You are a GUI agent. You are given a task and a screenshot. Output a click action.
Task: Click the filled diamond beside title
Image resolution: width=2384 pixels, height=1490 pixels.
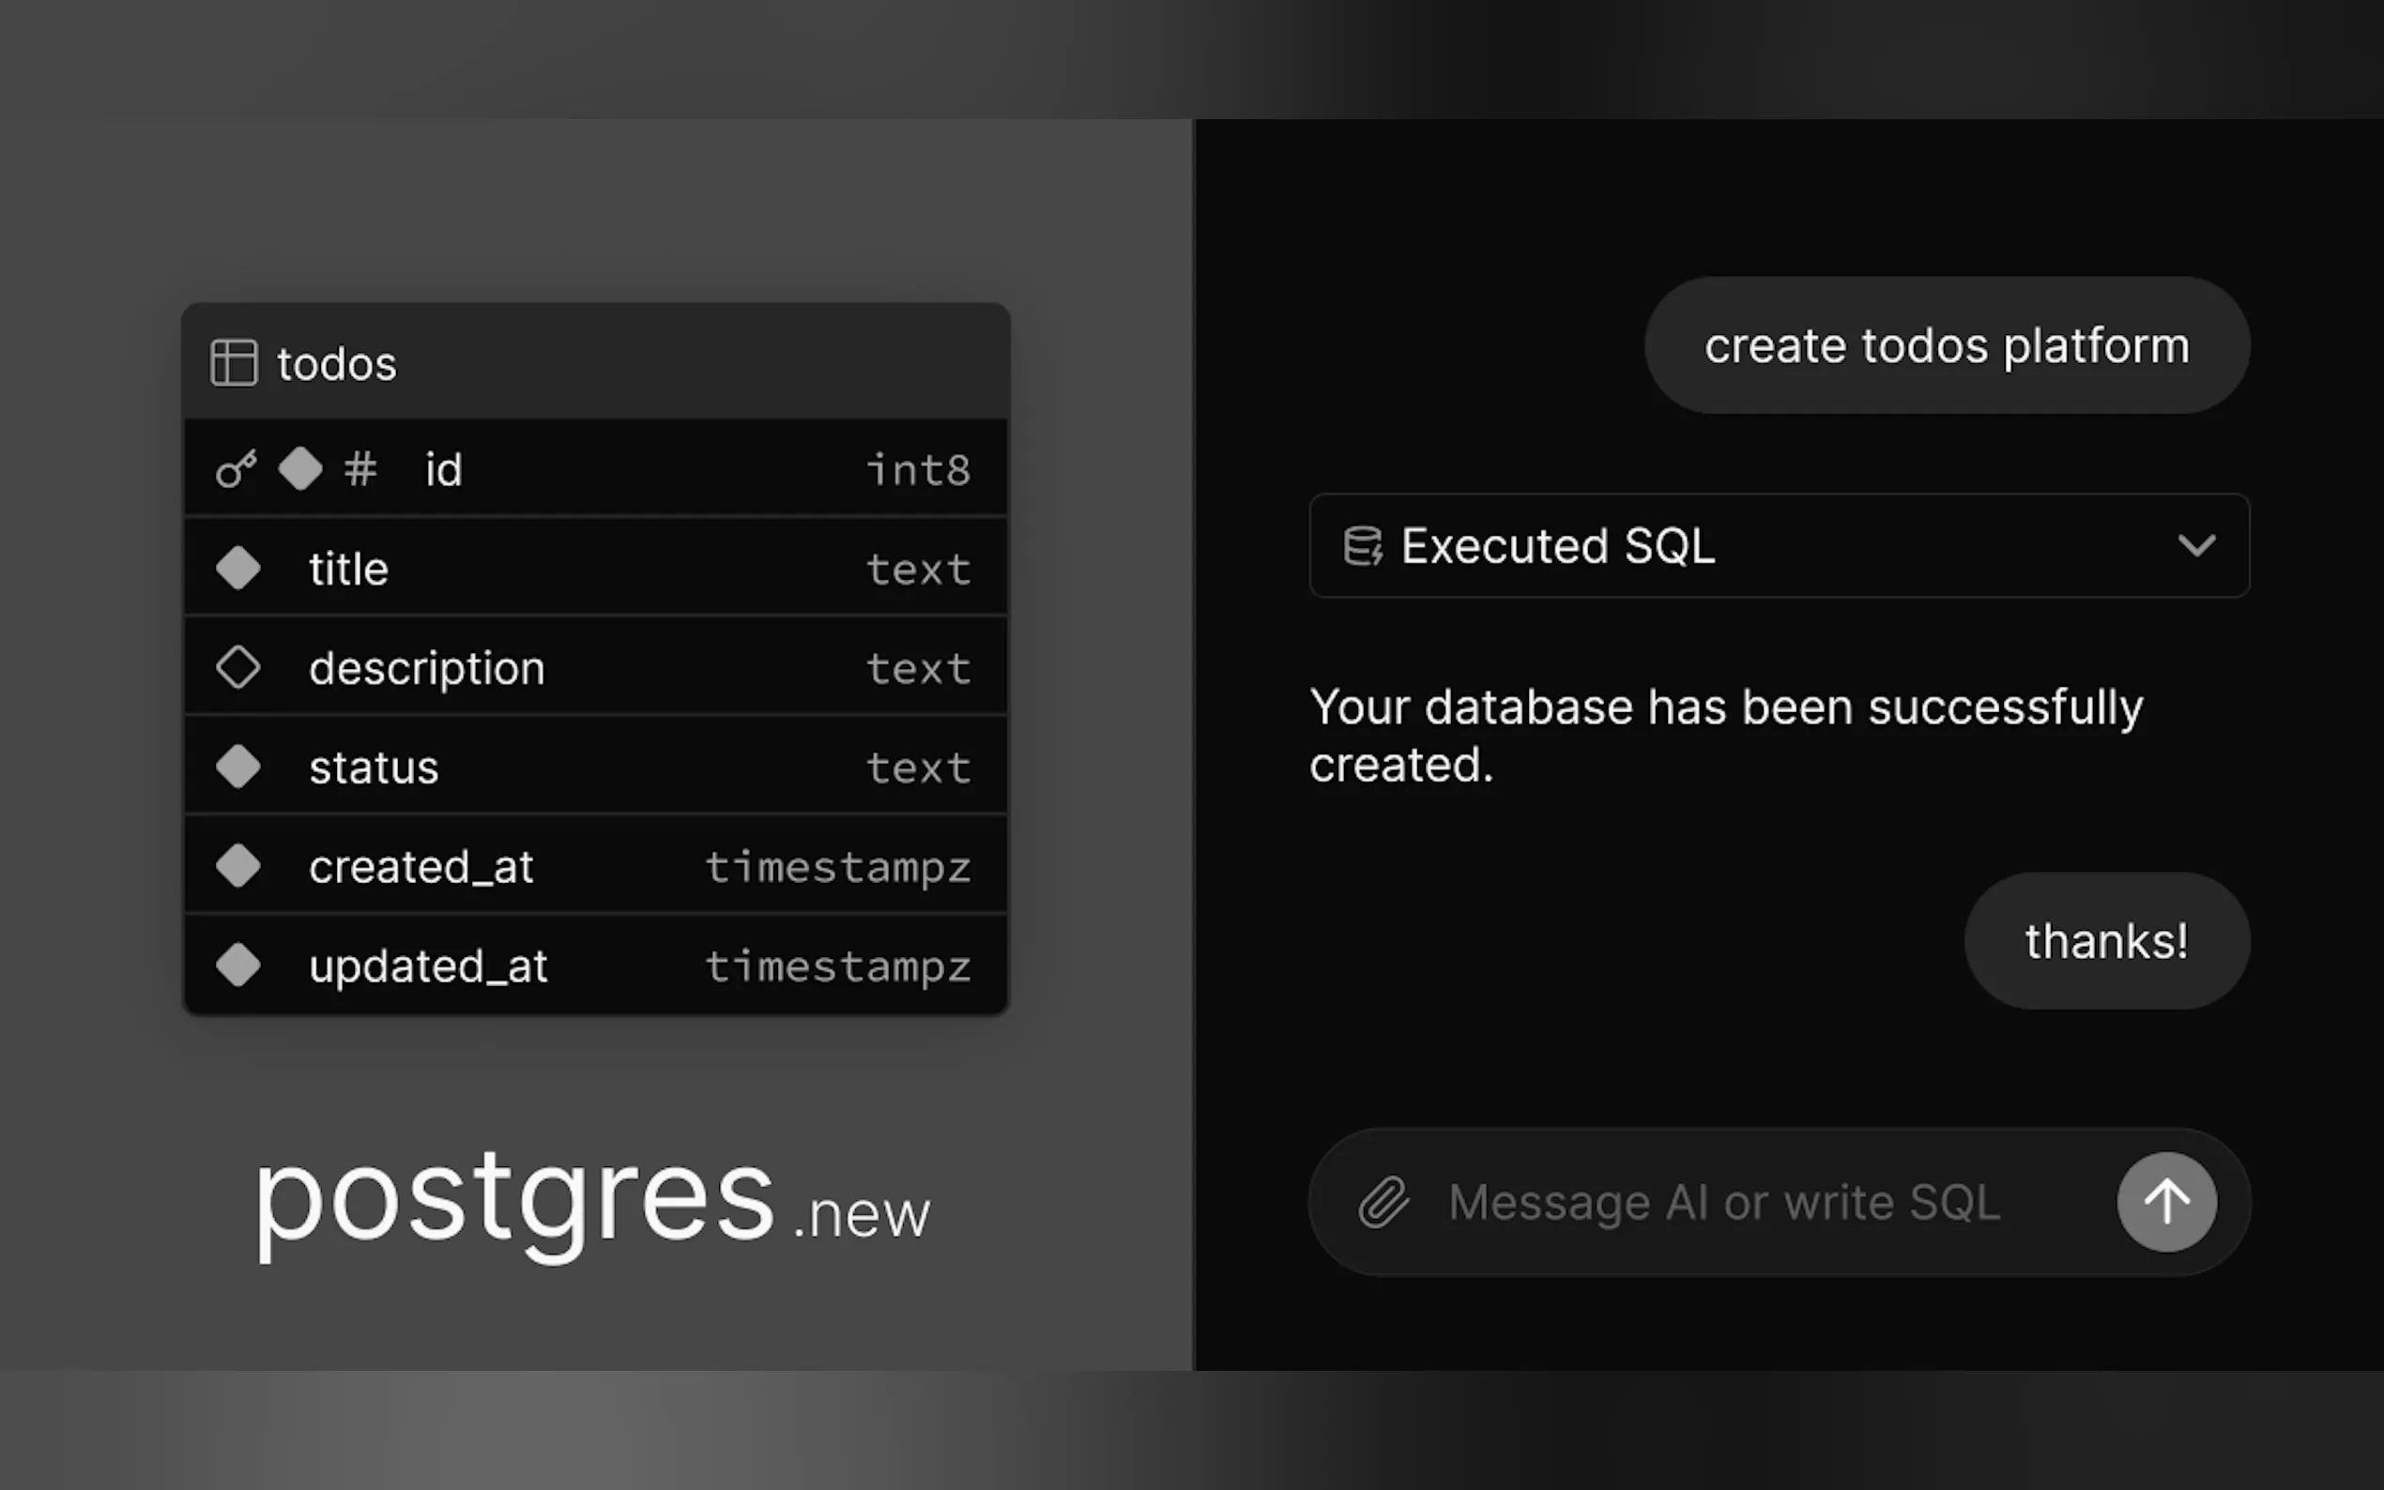(x=237, y=569)
